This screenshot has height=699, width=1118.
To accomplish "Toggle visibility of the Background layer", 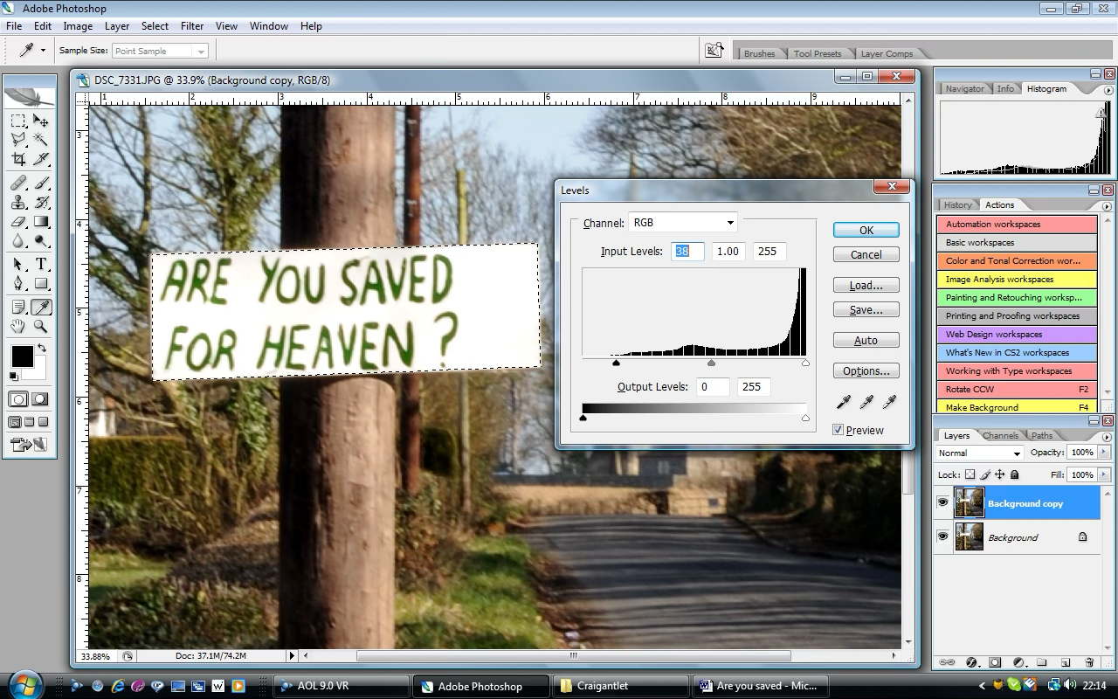I will pos(942,536).
